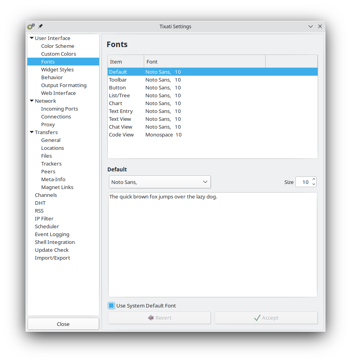The width and height of the screenshot is (351, 362).
Task: Collapse the Transfers tree section
Action: [32, 132]
